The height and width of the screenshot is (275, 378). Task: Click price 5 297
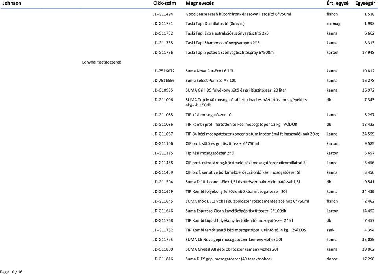coord(369,115)
